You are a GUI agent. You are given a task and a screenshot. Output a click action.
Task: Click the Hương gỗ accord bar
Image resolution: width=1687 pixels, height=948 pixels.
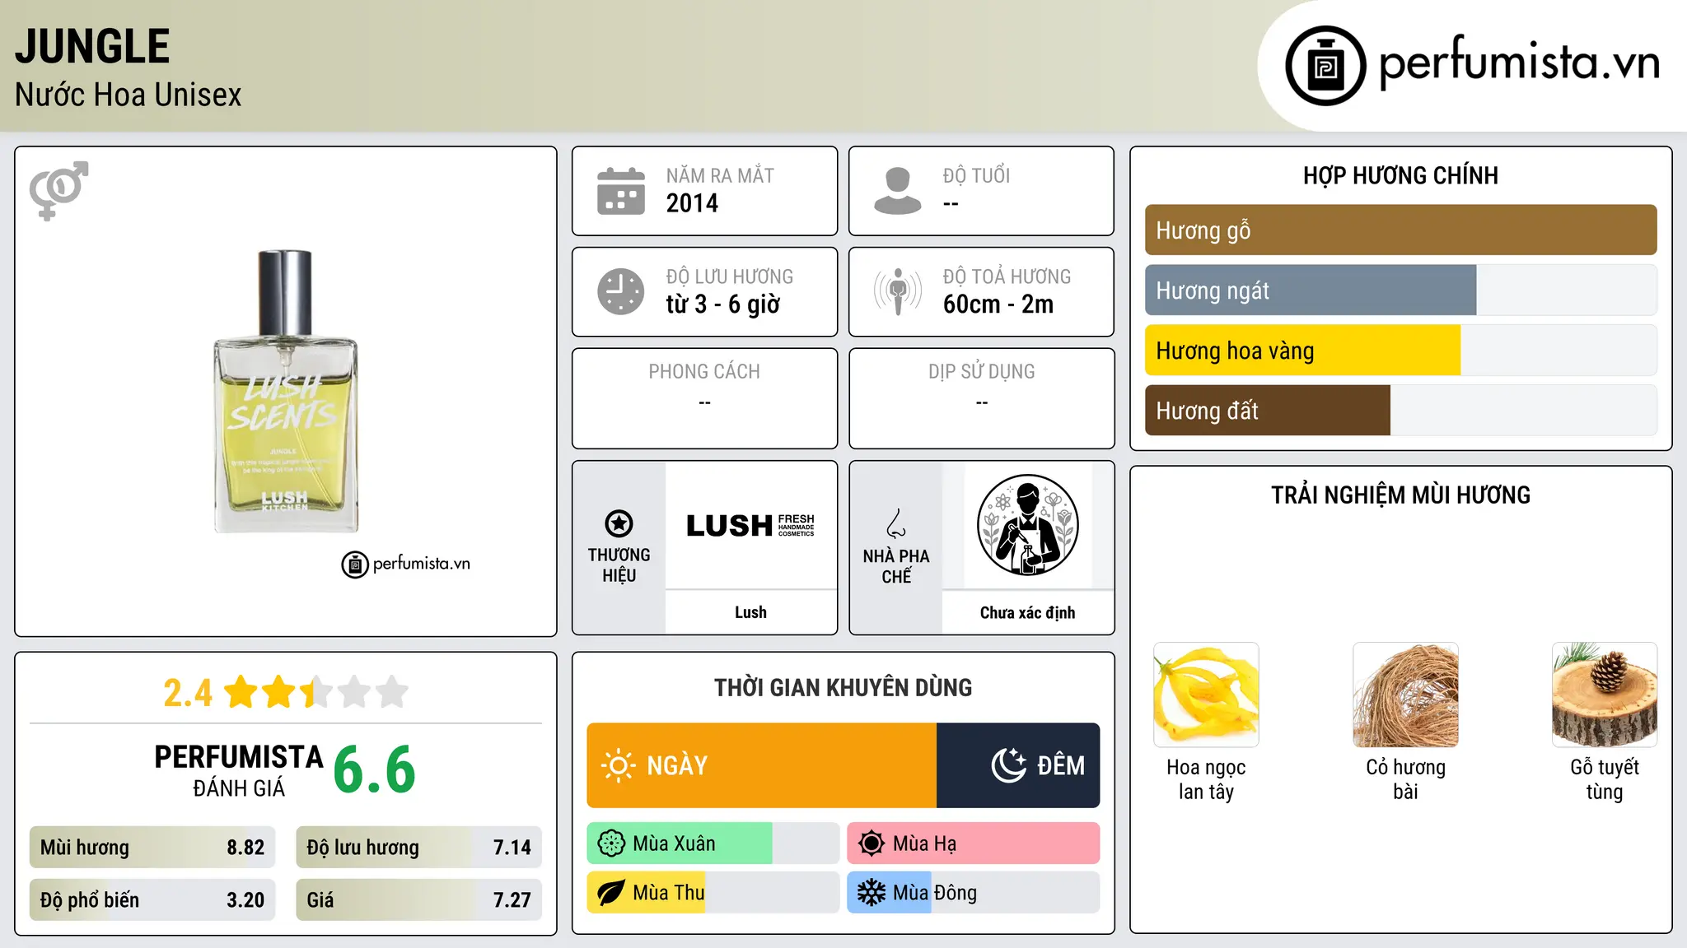point(1400,230)
